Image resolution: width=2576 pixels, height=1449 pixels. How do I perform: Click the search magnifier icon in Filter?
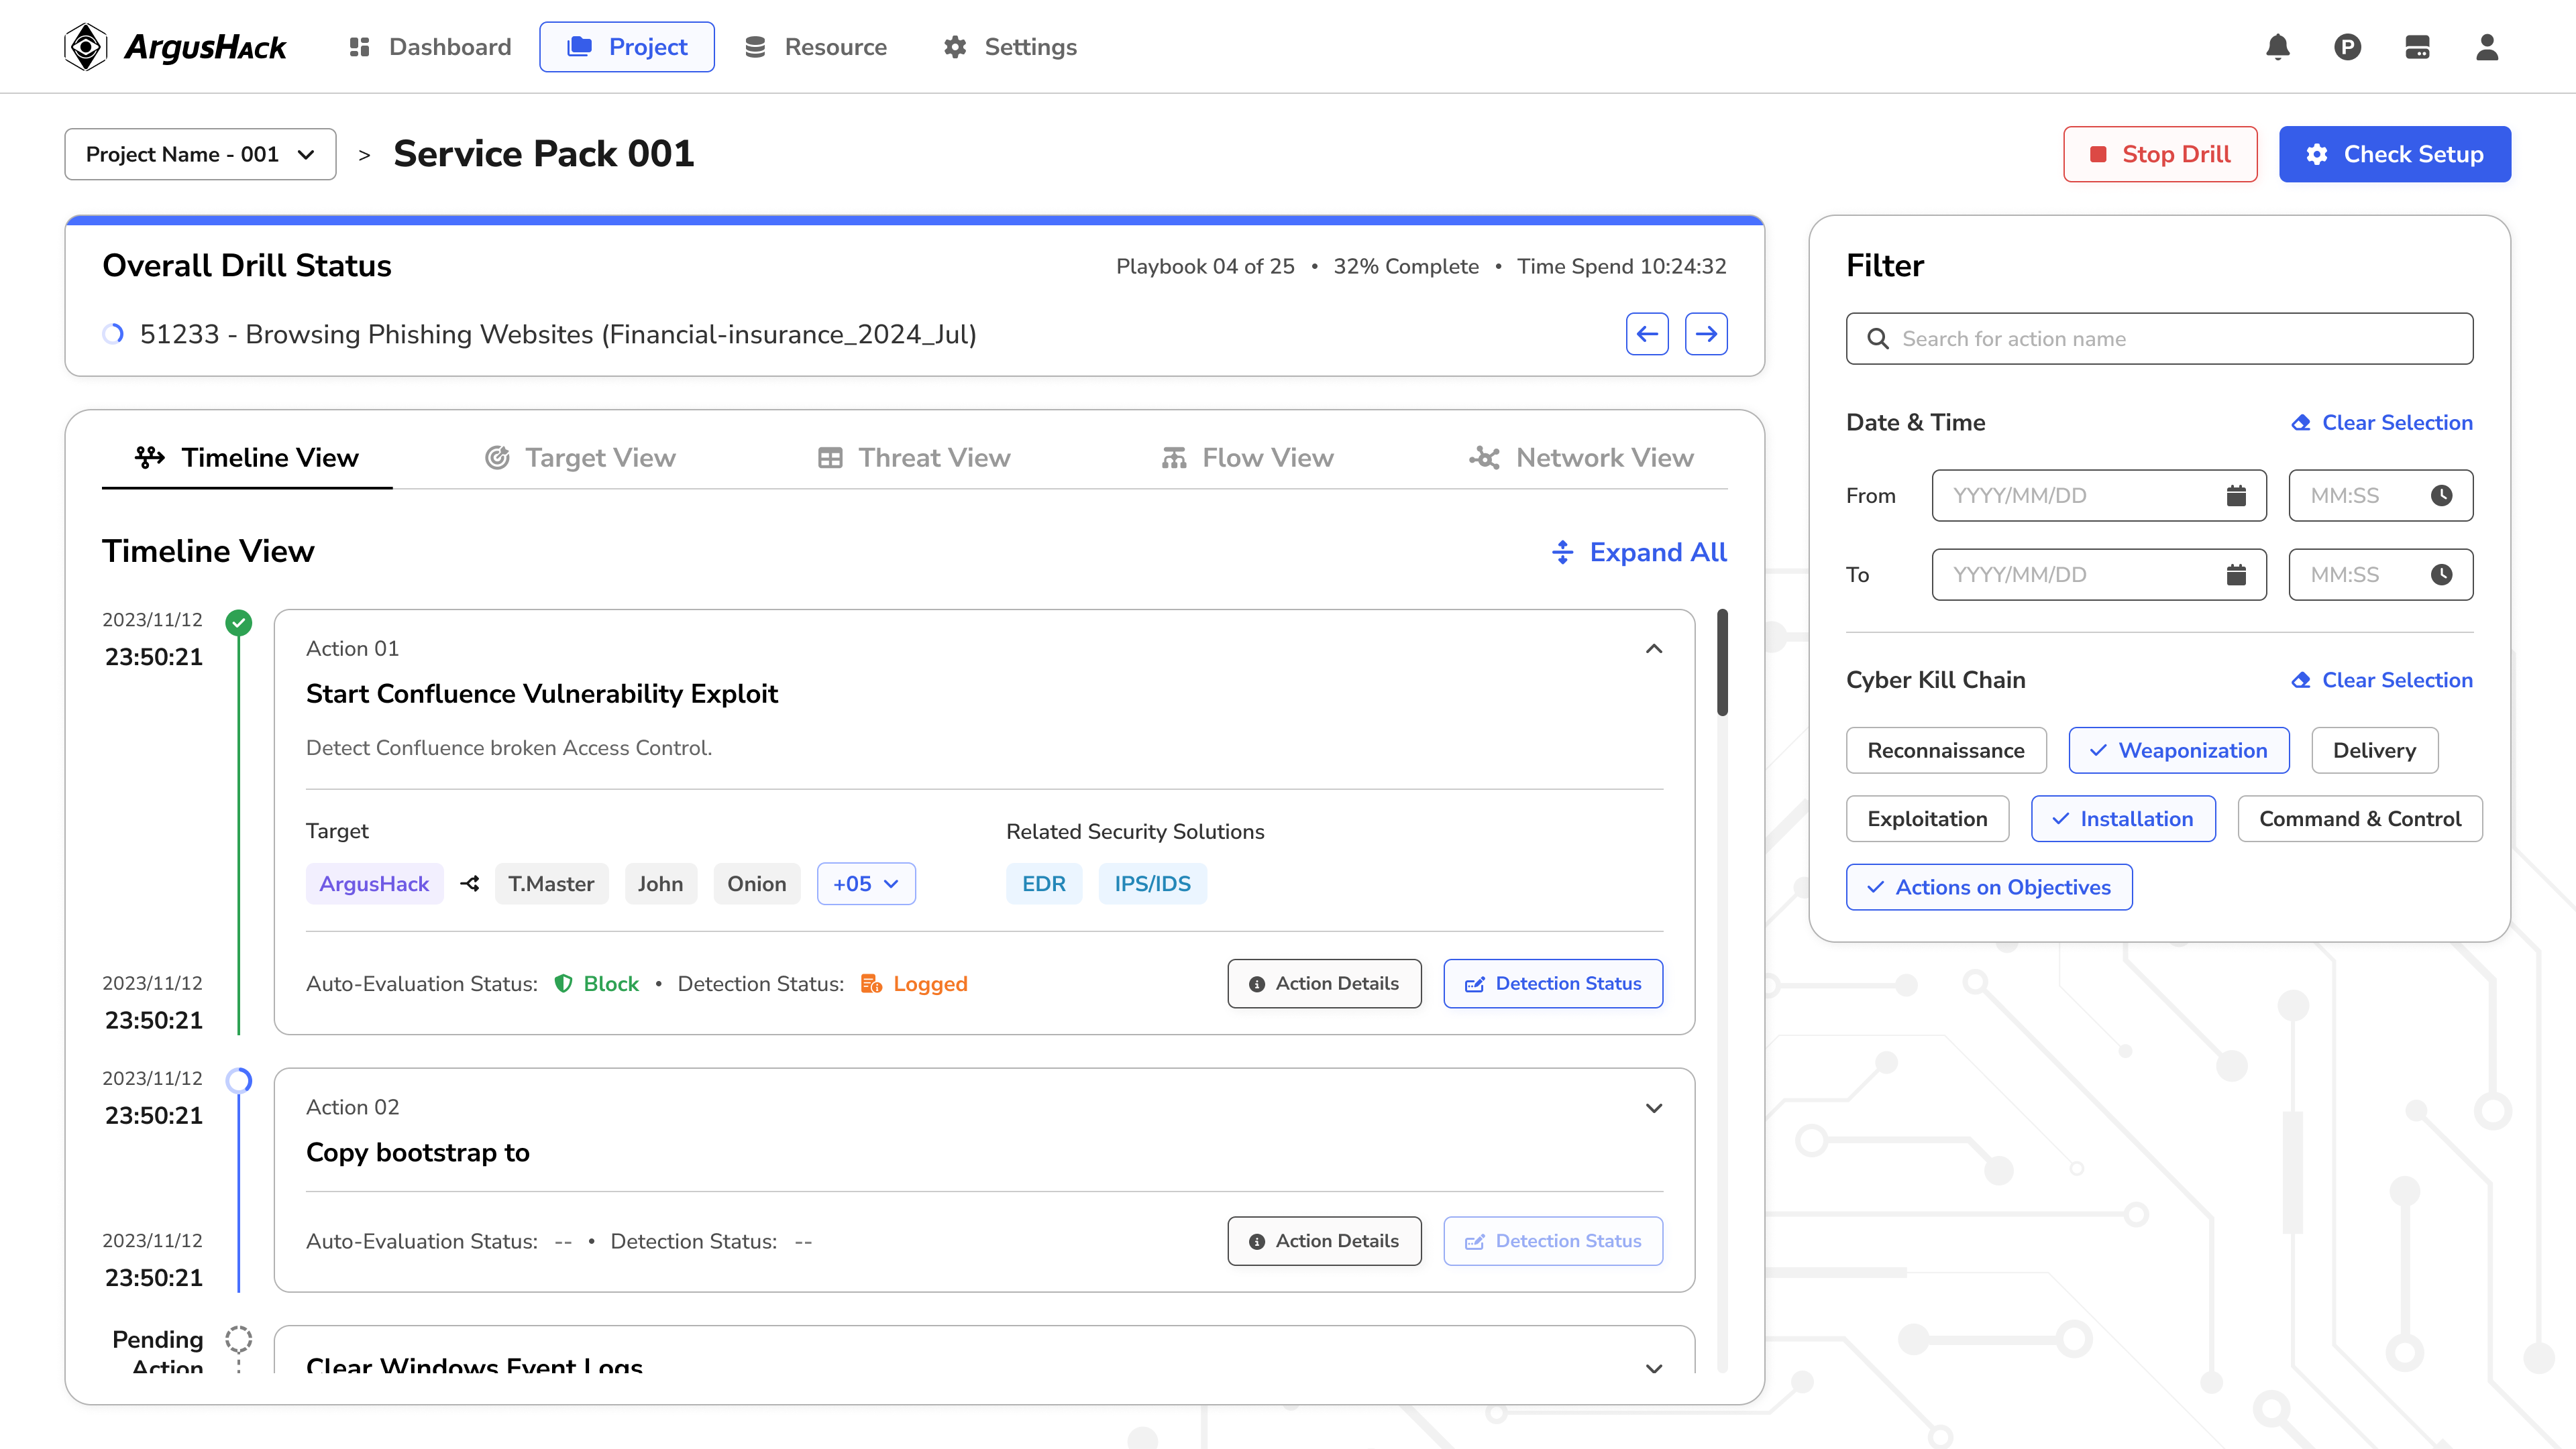coord(1878,339)
